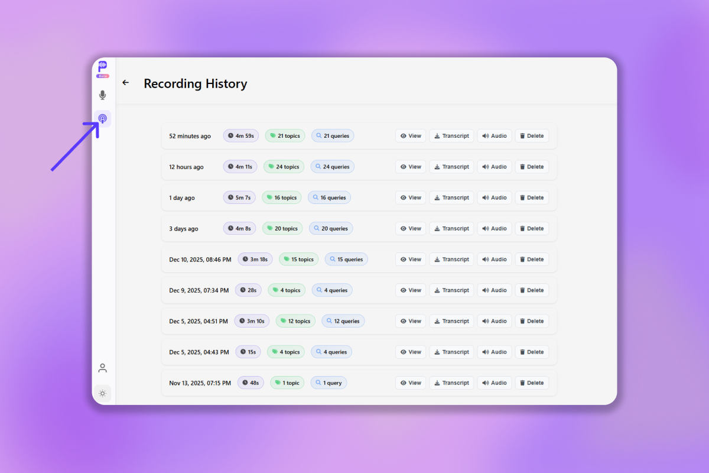This screenshot has height=473, width=709.
Task: Delete the 3 days ago recording
Action: point(531,228)
